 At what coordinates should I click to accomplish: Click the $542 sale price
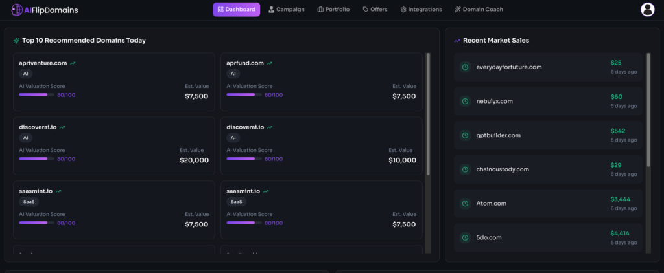pos(618,131)
